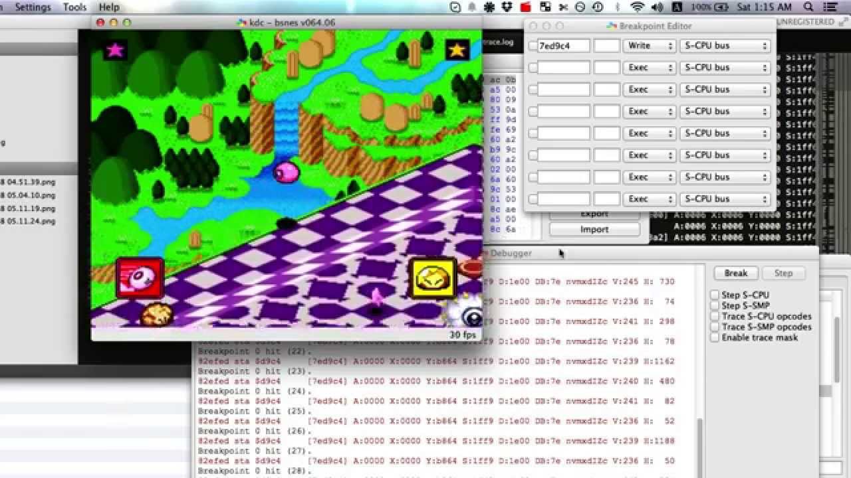Select file ending 05.04.10.png

pyautogui.click(x=29, y=196)
